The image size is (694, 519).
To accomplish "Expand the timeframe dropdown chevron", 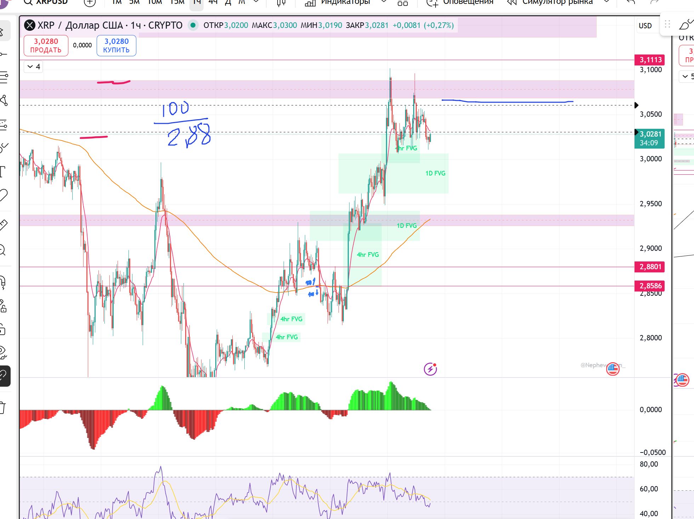I will pos(256,2).
